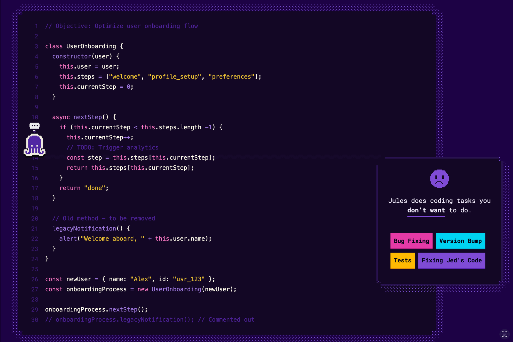Viewport: 513px width, 342px height.
Task: Click the sad purple face icon
Action: [x=439, y=179]
